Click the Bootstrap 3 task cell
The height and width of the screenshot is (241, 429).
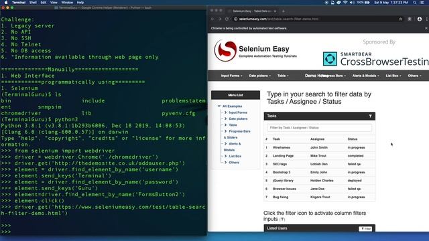tap(282, 172)
